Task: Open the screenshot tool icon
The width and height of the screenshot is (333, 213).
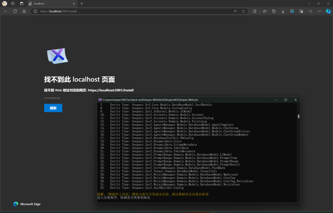Action: pos(301,11)
